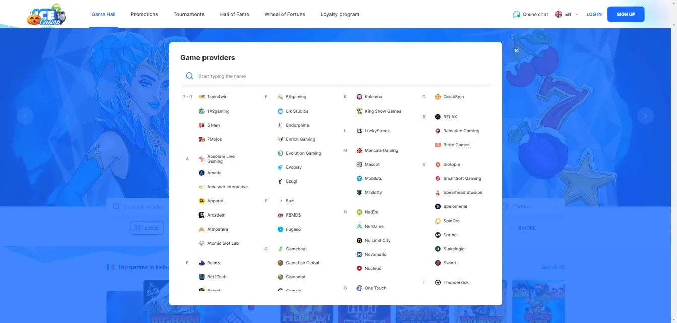Click the Mancala Gaming icon
This screenshot has height=323, width=677.
click(x=359, y=150)
